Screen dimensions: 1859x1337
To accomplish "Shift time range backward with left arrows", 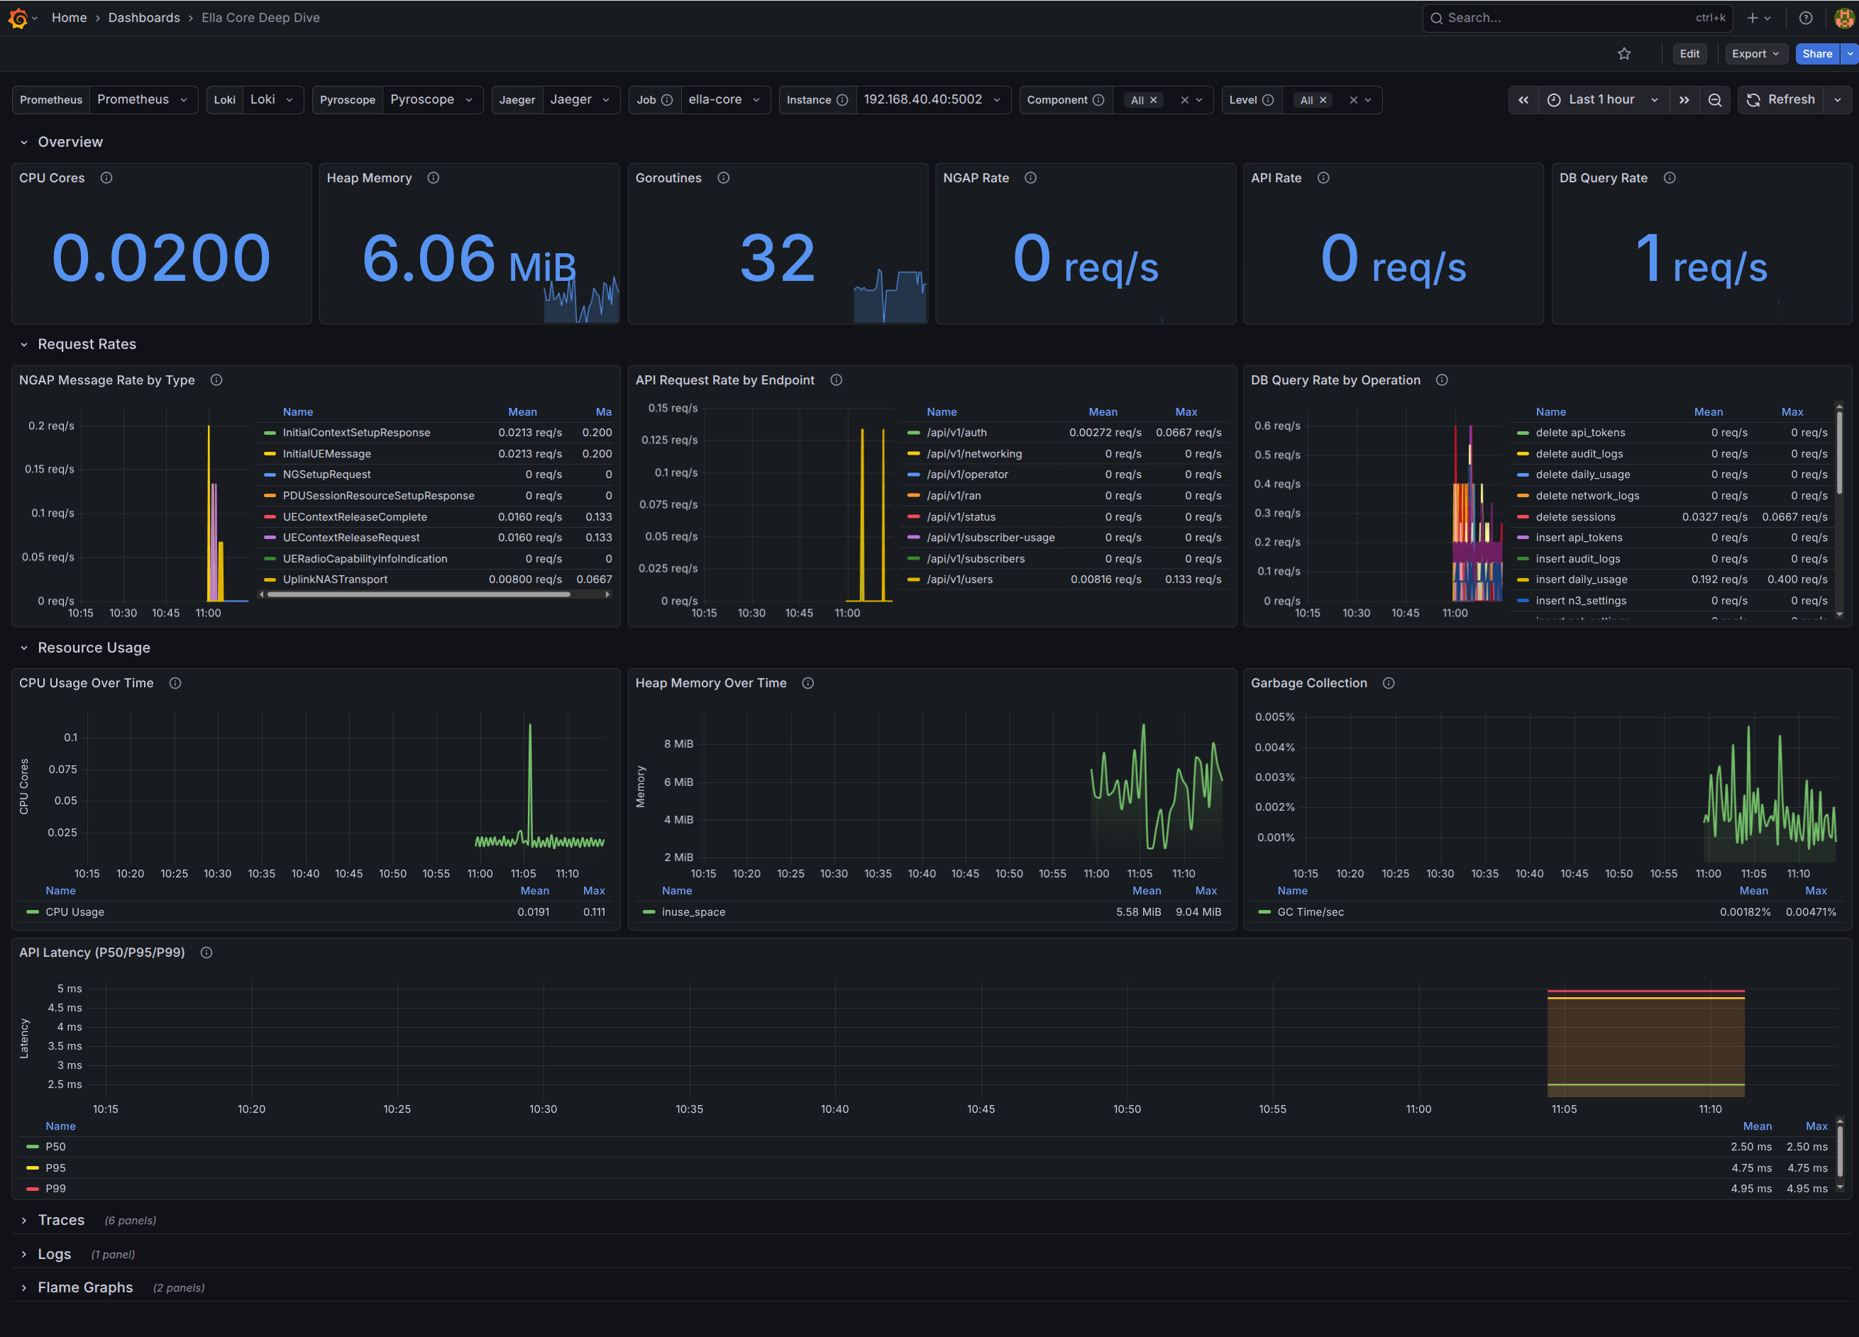I will pos(1523,100).
